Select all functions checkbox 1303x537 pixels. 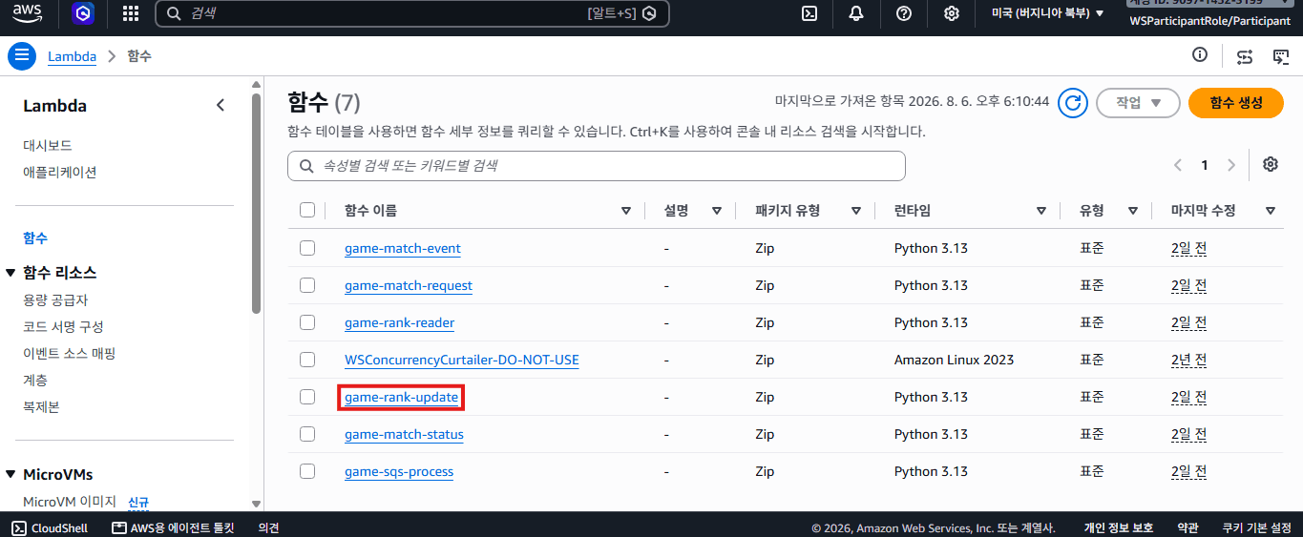coord(307,210)
